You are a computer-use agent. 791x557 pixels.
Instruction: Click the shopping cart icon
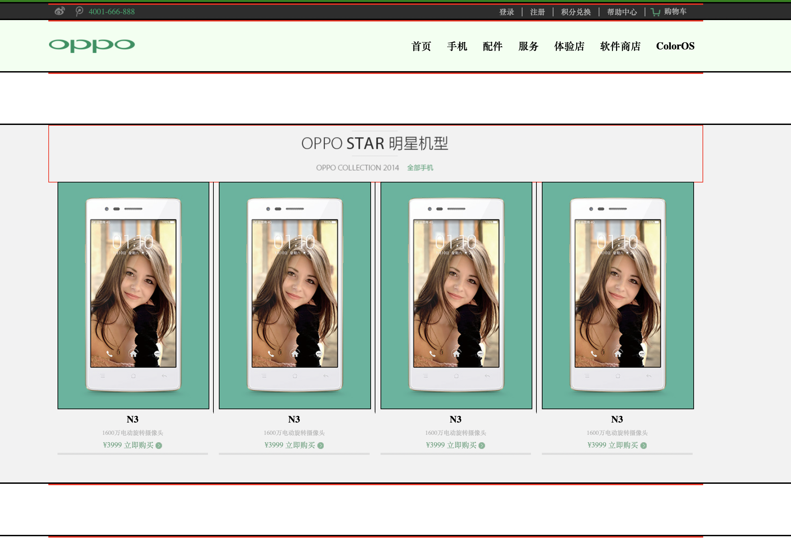pos(655,12)
